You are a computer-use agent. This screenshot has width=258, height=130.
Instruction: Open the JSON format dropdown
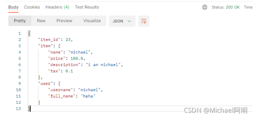tap(122, 21)
